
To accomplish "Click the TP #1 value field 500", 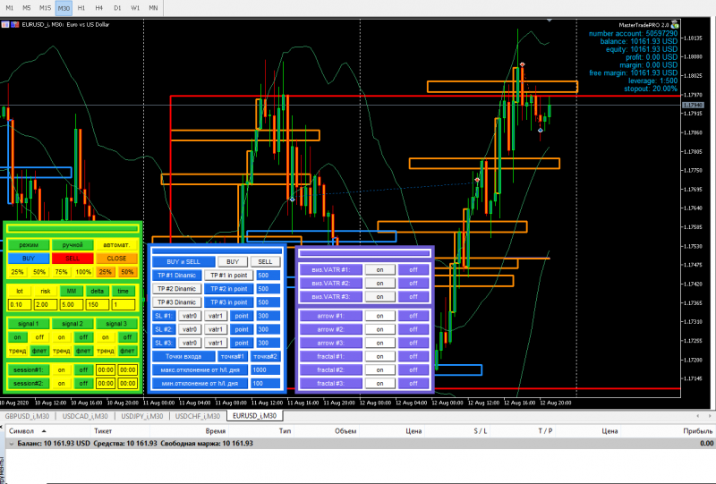I will point(268,276).
